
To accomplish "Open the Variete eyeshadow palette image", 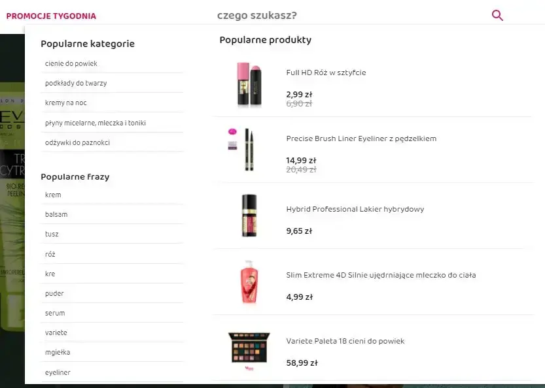I will (249, 348).
